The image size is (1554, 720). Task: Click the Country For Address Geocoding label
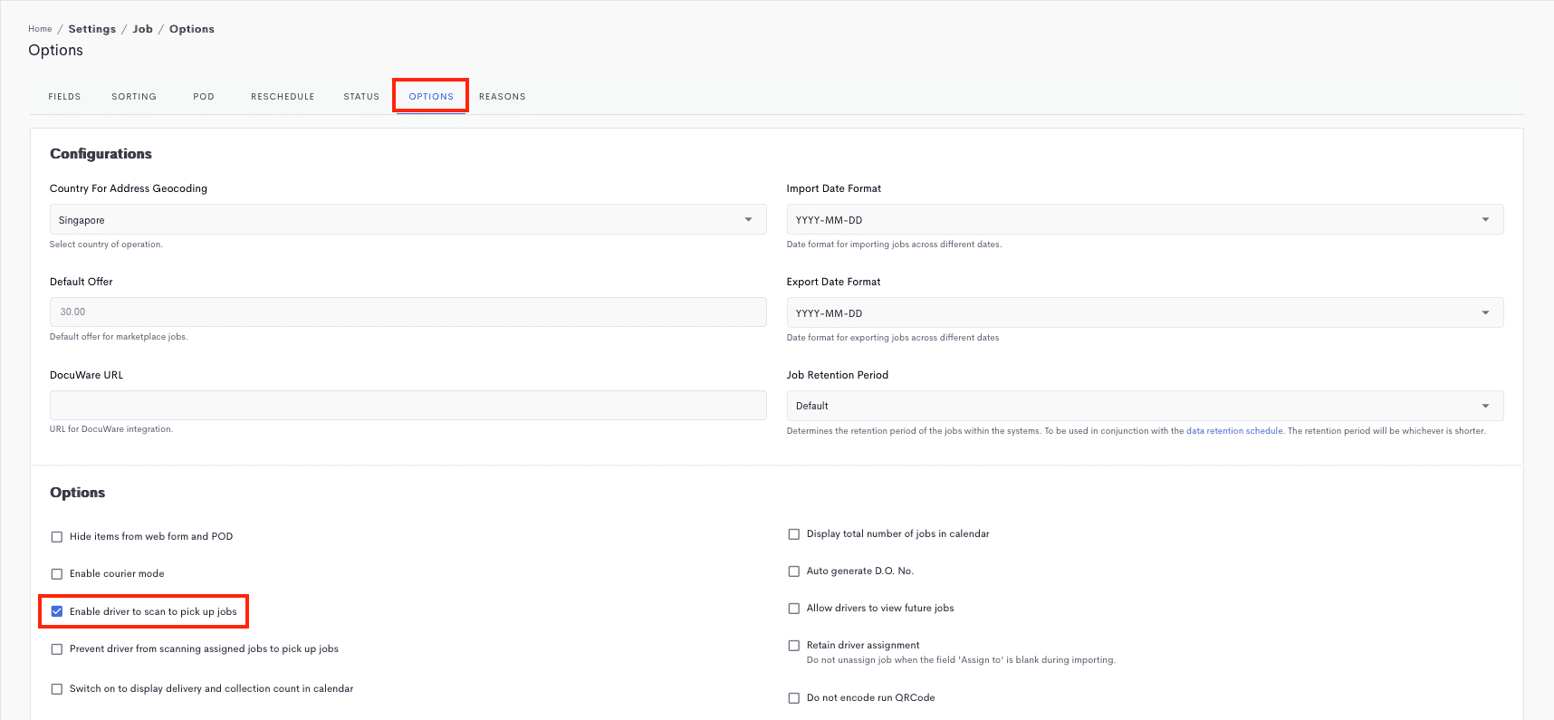pyautogui.click(x=129, y=188)
